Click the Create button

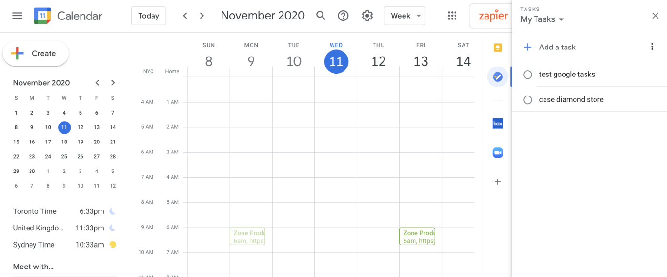(x=35, y=54)
